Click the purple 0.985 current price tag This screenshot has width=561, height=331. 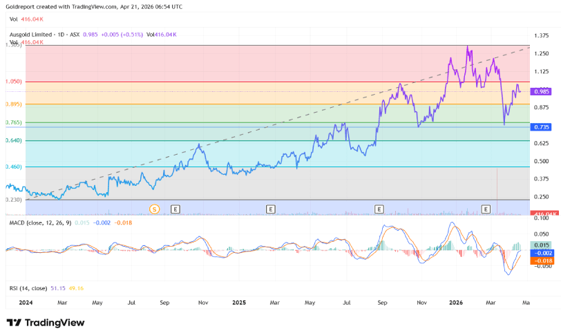click(542, 91)
